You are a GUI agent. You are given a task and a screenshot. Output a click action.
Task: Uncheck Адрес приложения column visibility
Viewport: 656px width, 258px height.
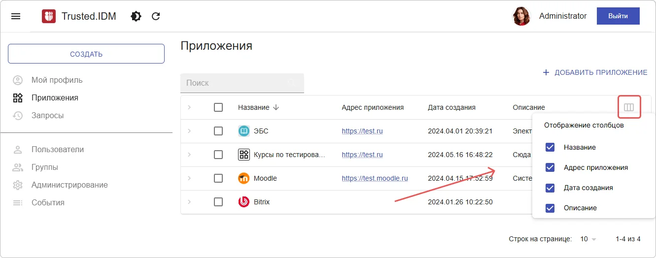[550, 167]
